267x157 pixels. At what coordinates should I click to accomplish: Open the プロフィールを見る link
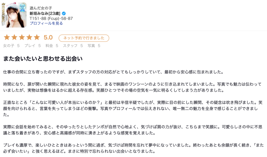pos(46,23)
